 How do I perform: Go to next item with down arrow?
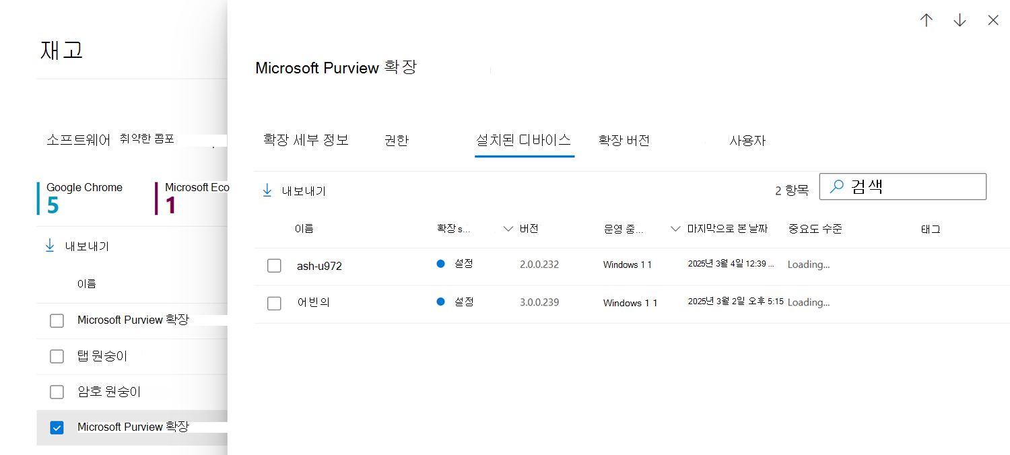(x=959, y=20)
